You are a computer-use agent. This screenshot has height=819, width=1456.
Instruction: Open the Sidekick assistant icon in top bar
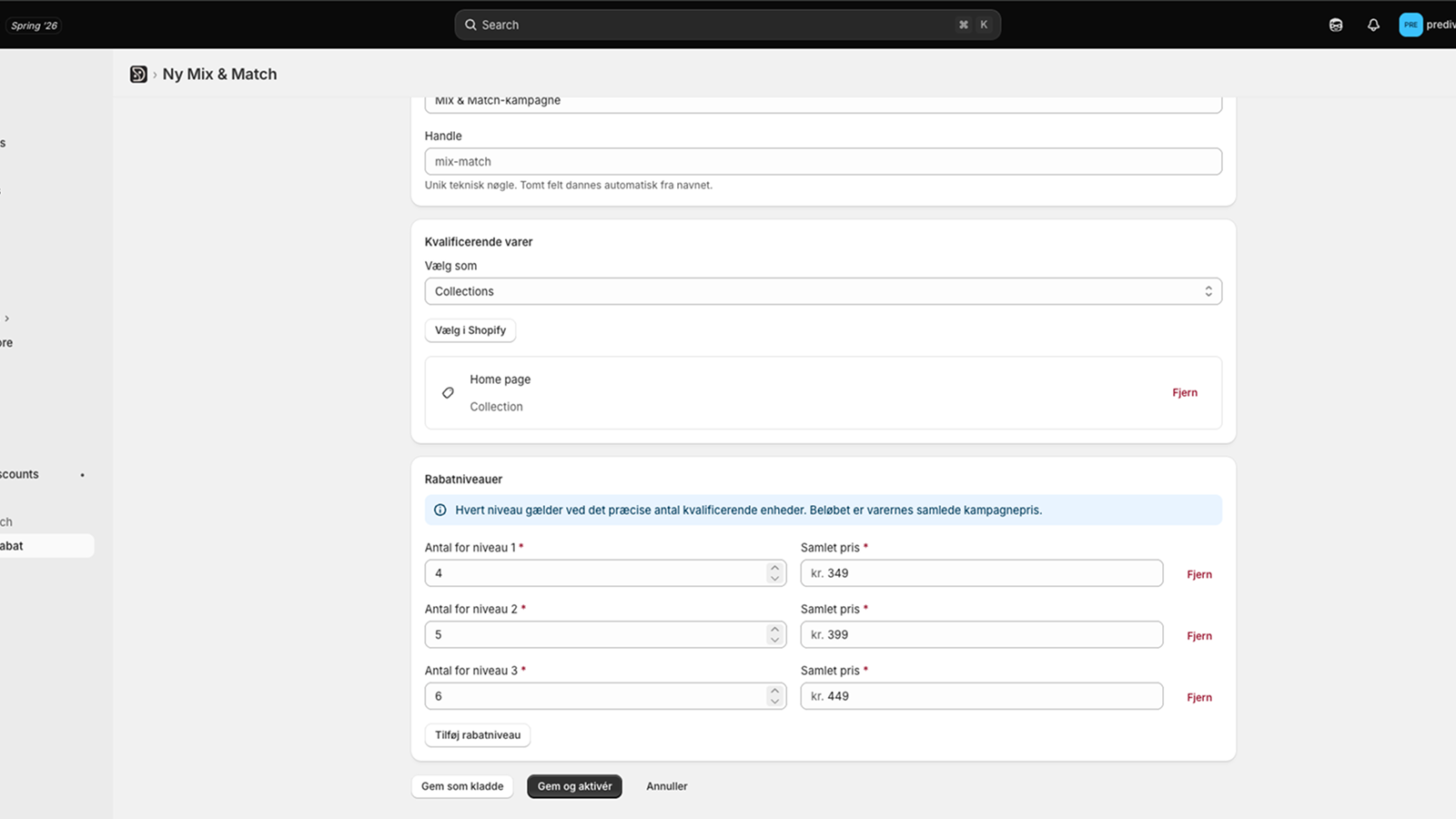click(1336, 25)
